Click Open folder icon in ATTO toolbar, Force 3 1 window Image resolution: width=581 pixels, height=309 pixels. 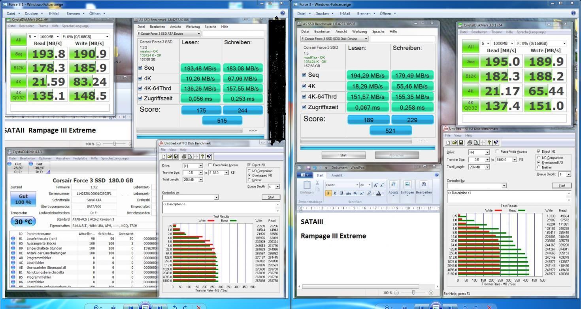pyautogui.click(x=170, y=156)
